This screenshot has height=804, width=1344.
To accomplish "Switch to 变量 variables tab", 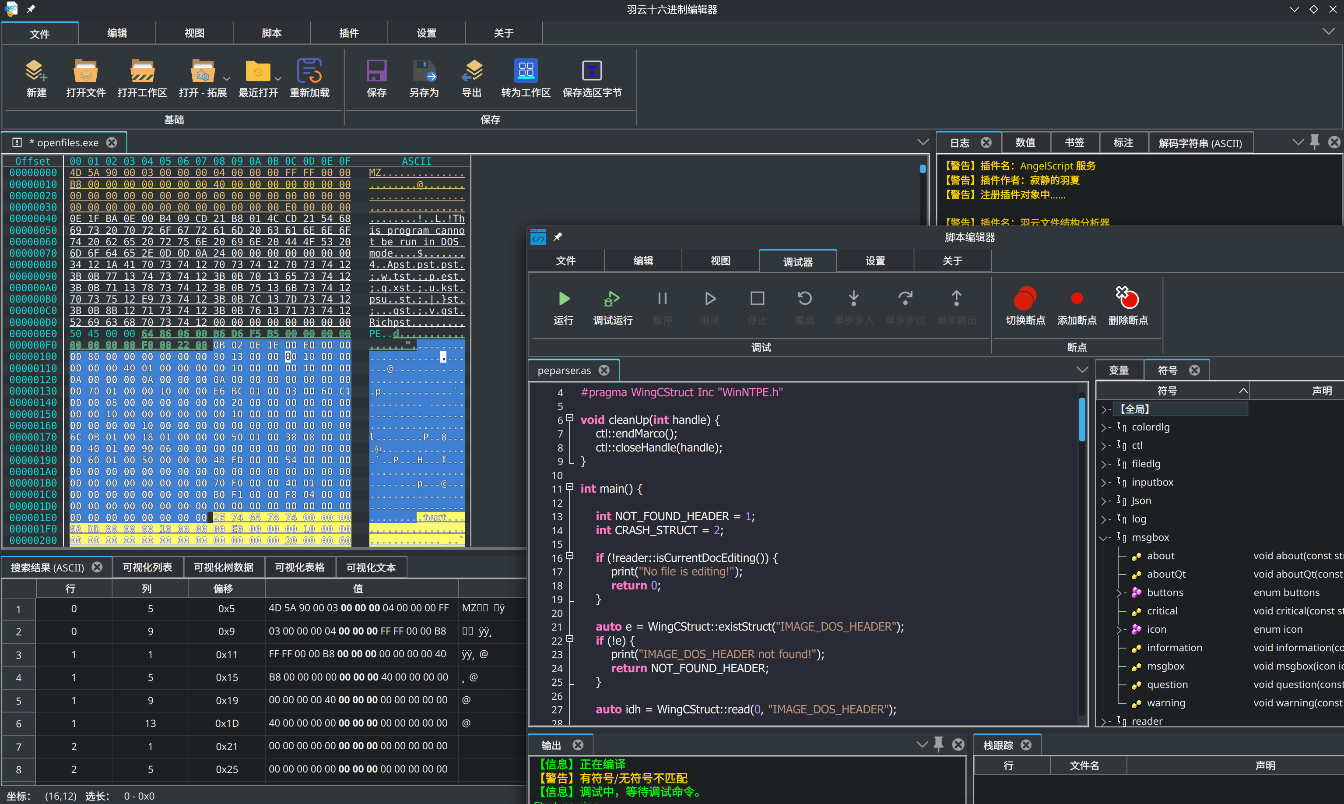I will (1119, 370).
